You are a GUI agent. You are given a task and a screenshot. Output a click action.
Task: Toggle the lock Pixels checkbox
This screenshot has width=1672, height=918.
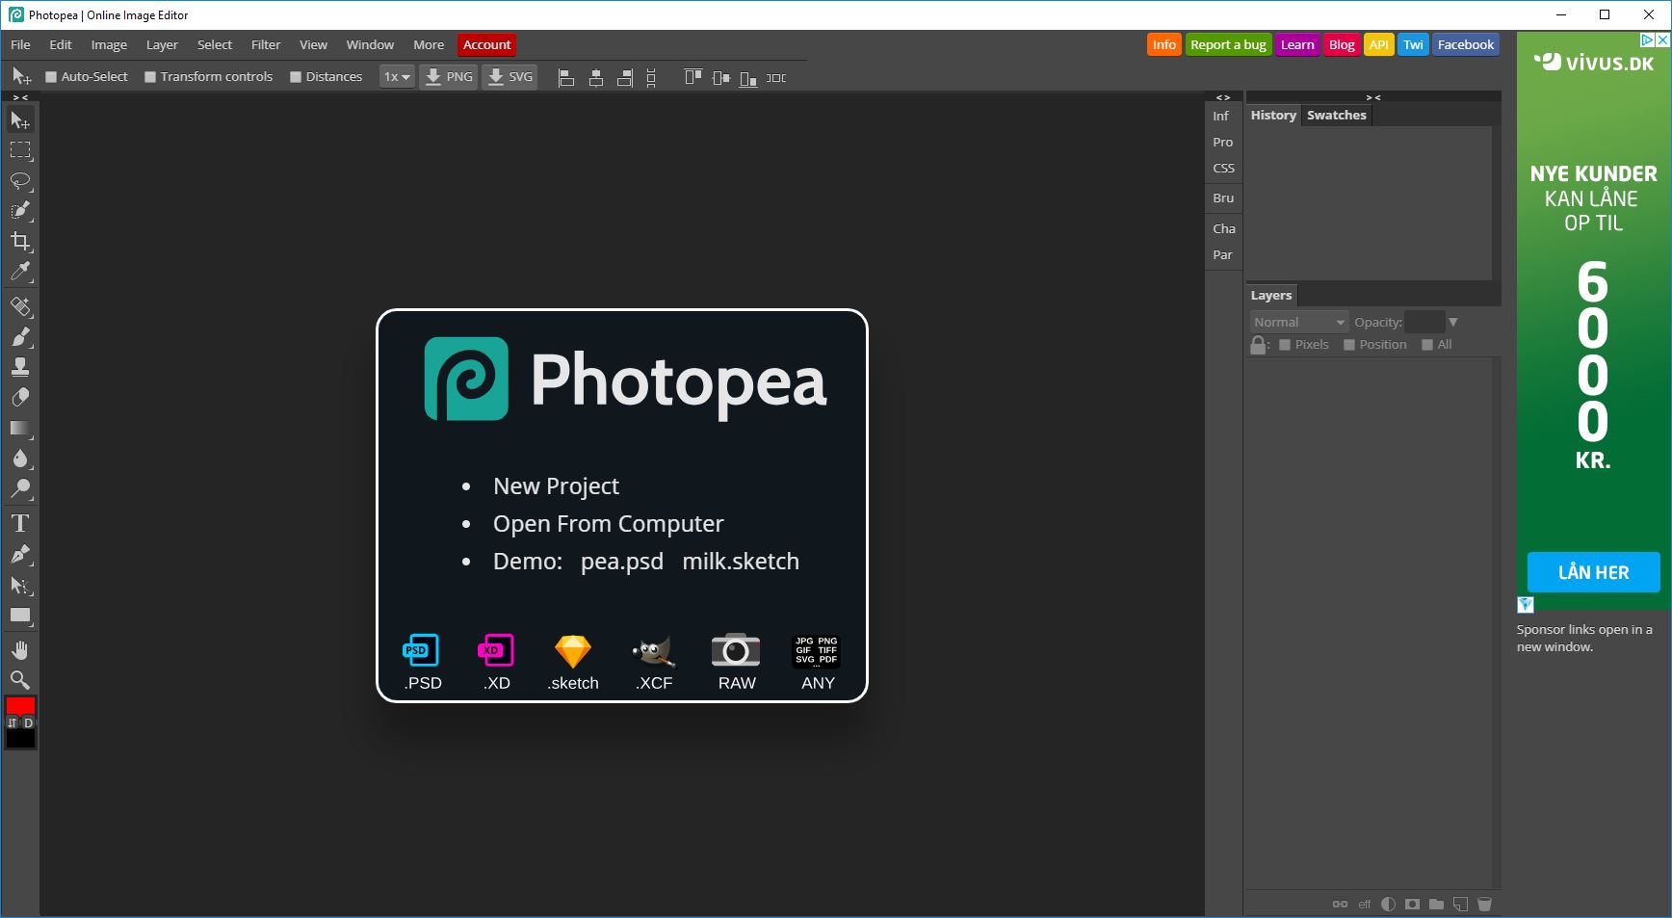click(x=1285, y=345)
